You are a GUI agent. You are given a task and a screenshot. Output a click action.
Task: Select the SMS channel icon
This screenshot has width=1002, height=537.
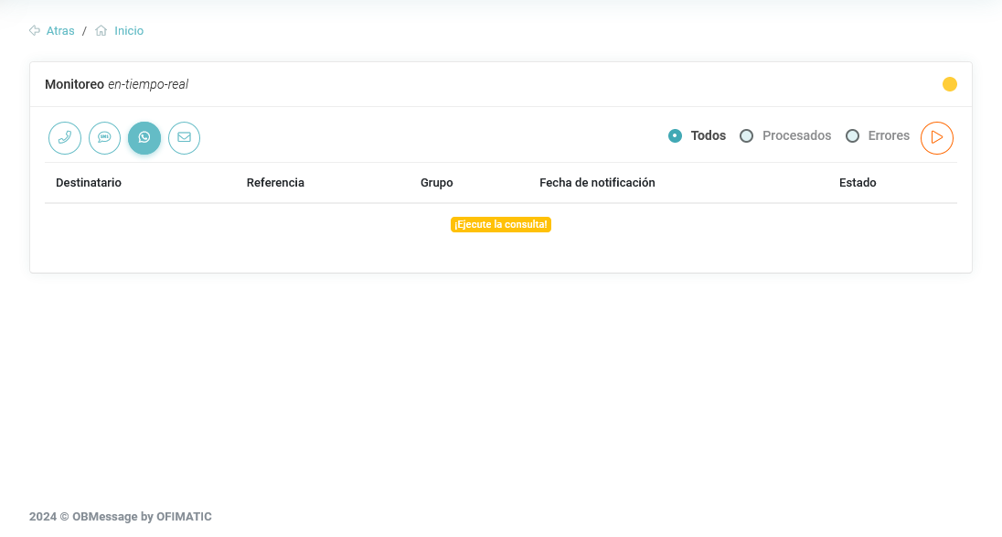tap(104, 137)
